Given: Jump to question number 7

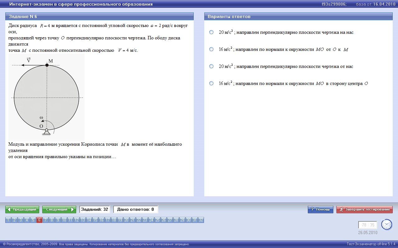Looking at the screenshot, I should [45, 220].
